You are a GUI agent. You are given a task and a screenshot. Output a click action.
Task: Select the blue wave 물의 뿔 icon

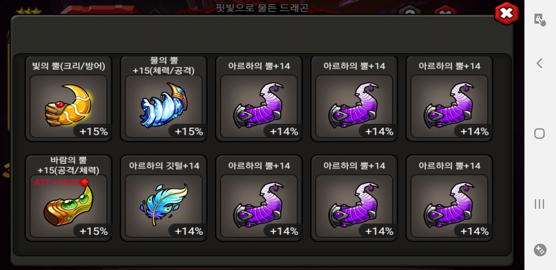[164, 105]
